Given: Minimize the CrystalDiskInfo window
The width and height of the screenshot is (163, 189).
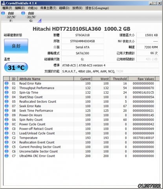Looking at the screenshot, I should [151, 3].
